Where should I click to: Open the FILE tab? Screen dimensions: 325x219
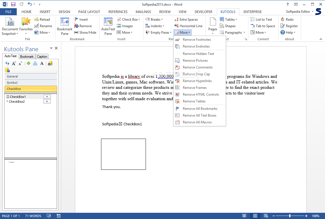coord(9,12)
